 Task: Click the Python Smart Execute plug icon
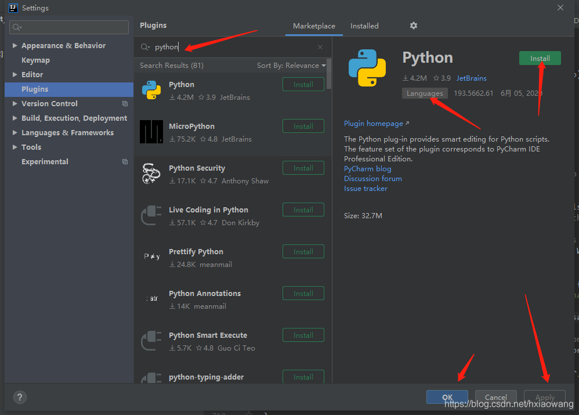point(151,341)
